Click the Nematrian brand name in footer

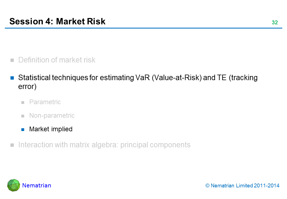click(x=37, y=185)
